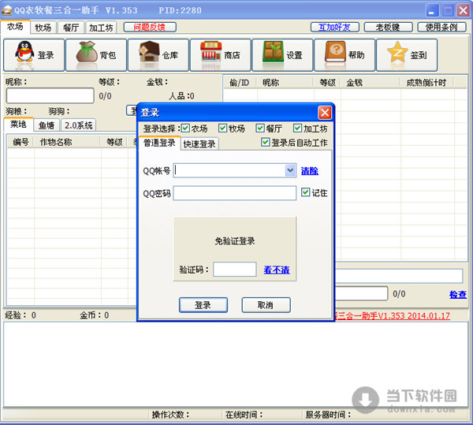The width and height of the screenshot is (473, 425).
Task: Open the 仓库 warehouse toolbar icon
Action: pyautogui.click(x=158, y=55)
